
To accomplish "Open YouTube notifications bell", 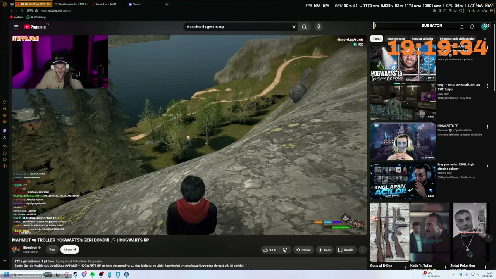I will tap(472, 26).
